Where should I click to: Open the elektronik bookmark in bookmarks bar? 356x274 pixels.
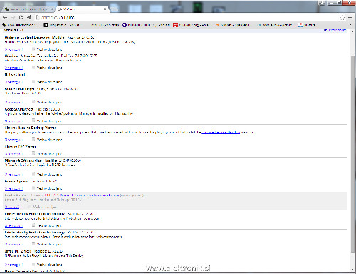click(21, 25)
